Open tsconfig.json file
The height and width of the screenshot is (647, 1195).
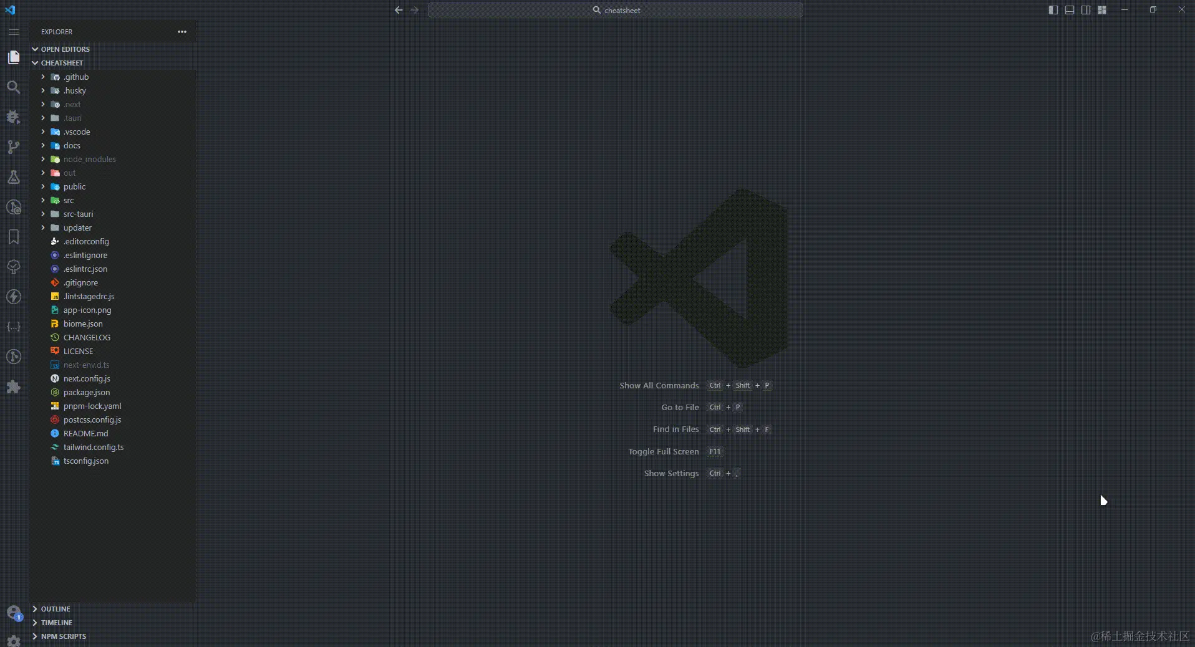pyautogui.click(x=112, y=461)
